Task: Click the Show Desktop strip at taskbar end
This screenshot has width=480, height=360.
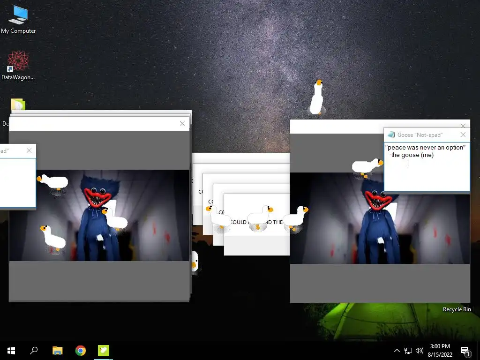Action: pyautogui.click(x=479, y=351)
